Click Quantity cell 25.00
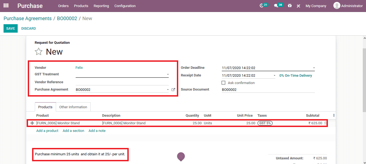Viewport: 366px width, 164px height. click(x=197, y=123)
